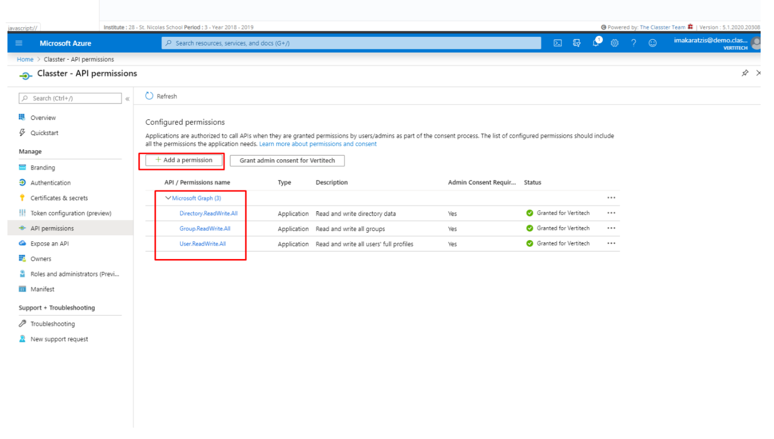Screen dimensions: 774x439
Task: Click the 'Configured permissions' heading
Action: point(185,122)
